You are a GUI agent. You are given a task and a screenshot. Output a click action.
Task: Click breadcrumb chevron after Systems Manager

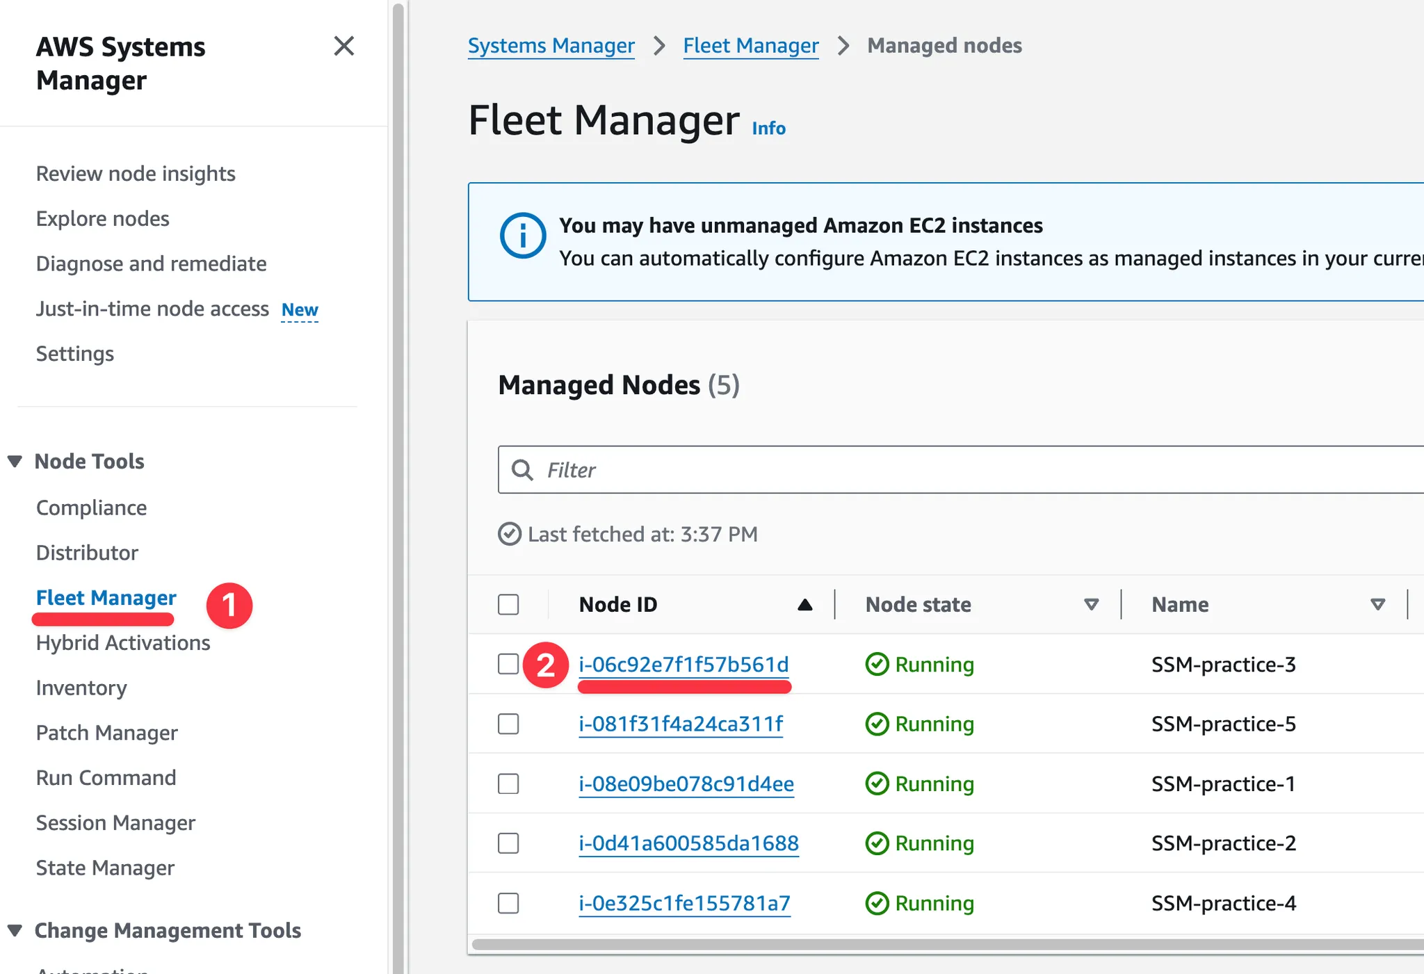(x=659, y=46)
